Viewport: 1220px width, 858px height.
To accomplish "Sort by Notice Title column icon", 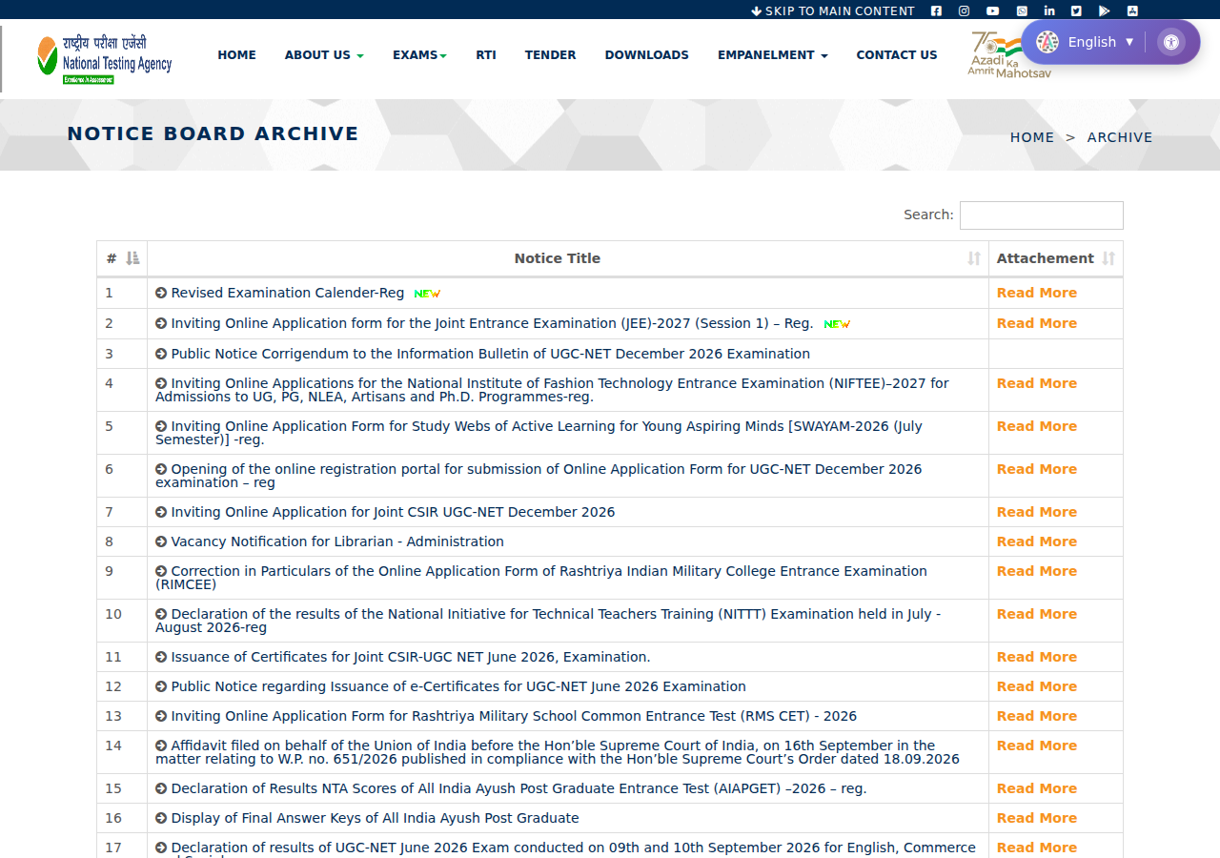I will click(x=974, y=258).
